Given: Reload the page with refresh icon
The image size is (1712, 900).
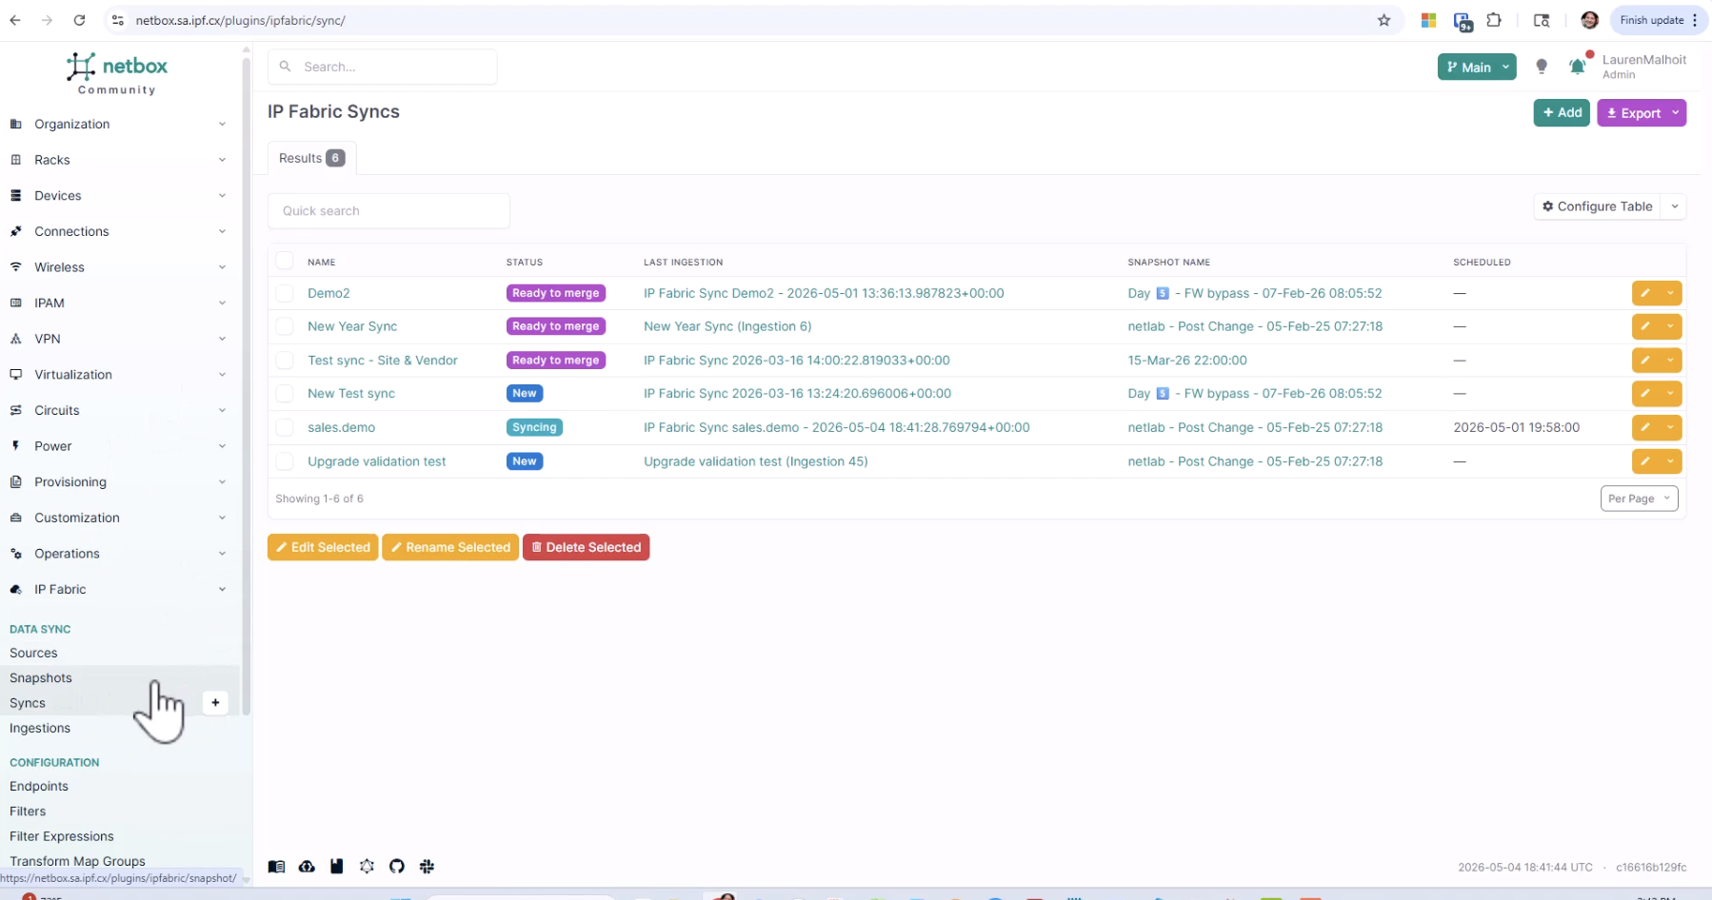Looking at the screenshot, I should coord(79,20).
